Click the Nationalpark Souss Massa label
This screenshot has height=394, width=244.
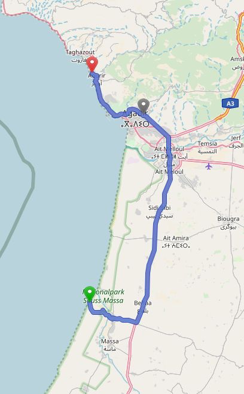[x=103, y=296]
